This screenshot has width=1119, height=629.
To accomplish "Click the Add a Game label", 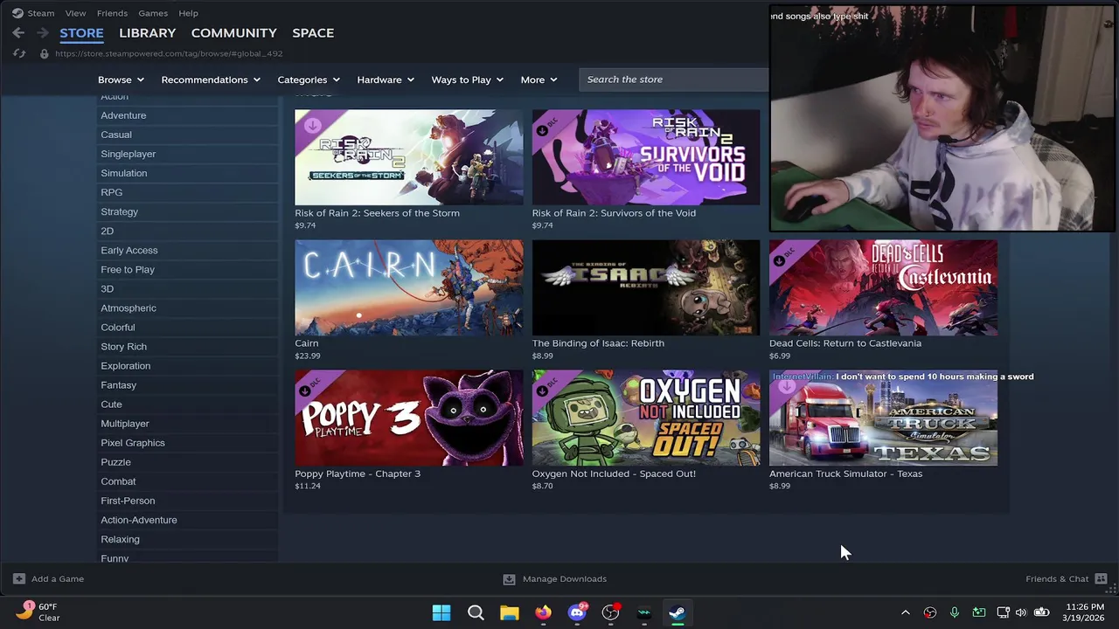I will pos(58,578).
